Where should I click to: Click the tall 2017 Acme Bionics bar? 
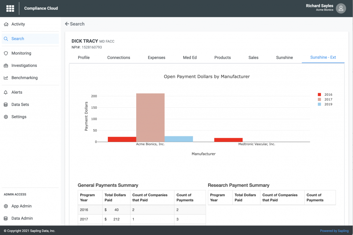[x=150, y=117]
